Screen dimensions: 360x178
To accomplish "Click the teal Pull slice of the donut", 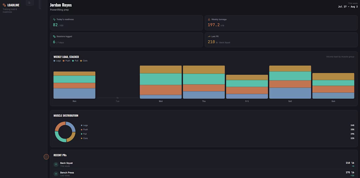I will pyautogui.click(x=60, y=137).
